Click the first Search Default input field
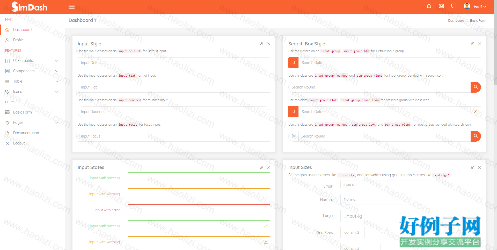The width and height of the screenshot is (497, 250). (x=390, y=63)
